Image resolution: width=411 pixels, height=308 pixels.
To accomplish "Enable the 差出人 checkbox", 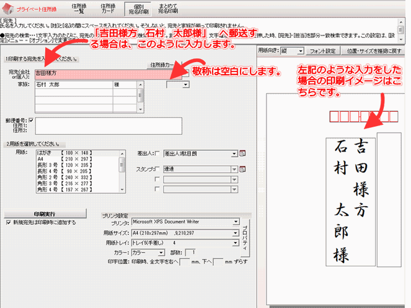I will click(156, 153).
